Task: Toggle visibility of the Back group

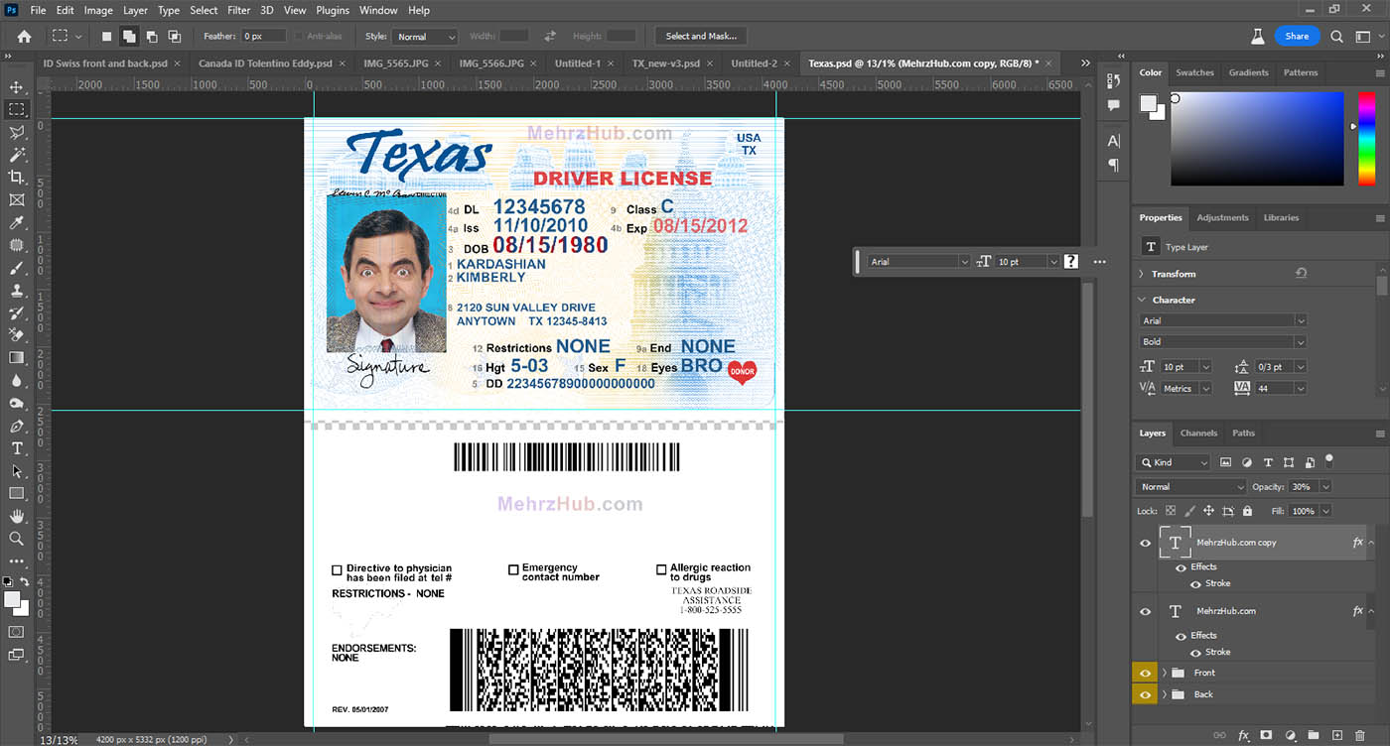Action: [1145, 694]
